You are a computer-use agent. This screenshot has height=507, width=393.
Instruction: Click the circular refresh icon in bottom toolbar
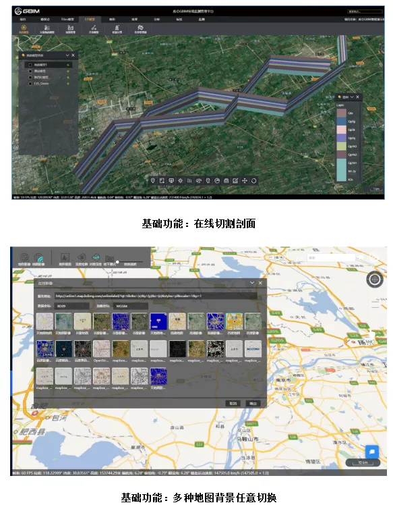tap(254, 181)
